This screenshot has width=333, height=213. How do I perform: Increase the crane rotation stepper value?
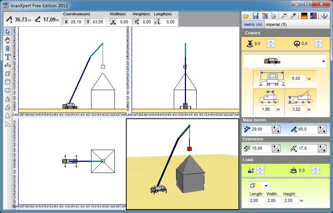click(x=318, y=42)
